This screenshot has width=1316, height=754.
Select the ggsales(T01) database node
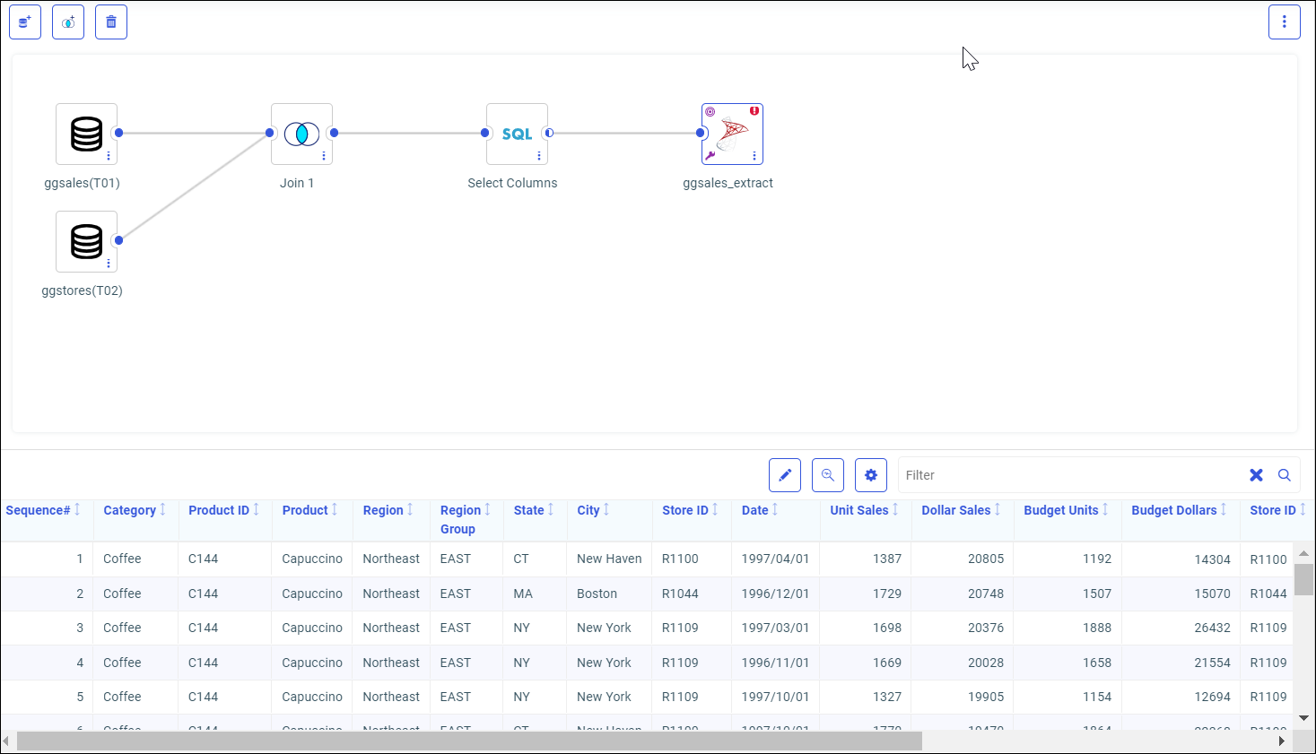(86, 134)
